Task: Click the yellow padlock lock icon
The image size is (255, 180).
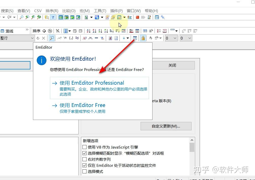Action: coord(143,38)
